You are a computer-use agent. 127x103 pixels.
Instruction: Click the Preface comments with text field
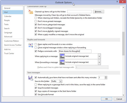click(75, 51)
